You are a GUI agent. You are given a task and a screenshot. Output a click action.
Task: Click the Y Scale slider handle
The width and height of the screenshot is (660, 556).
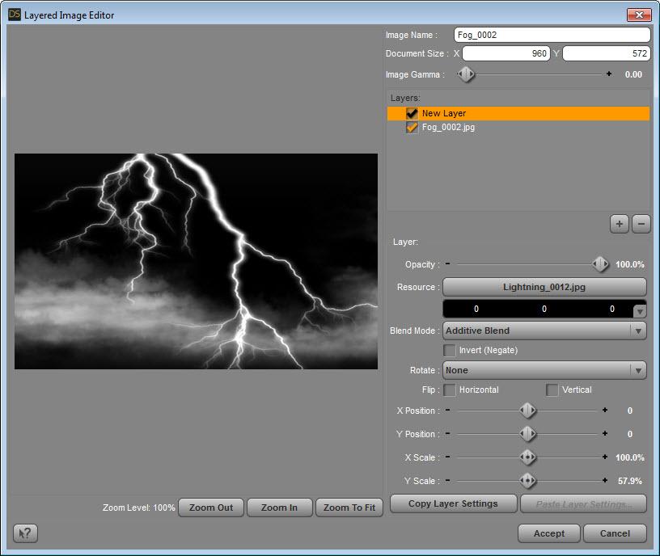point(527,481)
